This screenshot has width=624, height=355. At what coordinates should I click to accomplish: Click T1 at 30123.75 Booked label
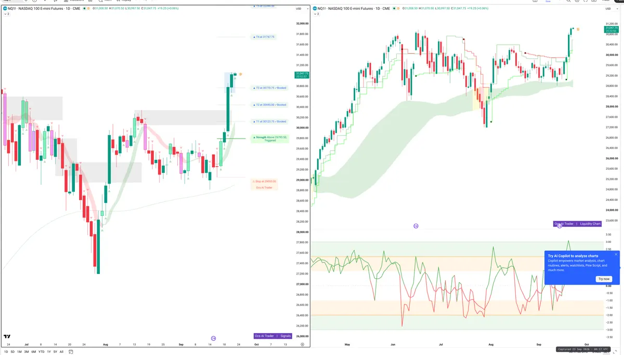pyautogui.click(x=269, y=121)
